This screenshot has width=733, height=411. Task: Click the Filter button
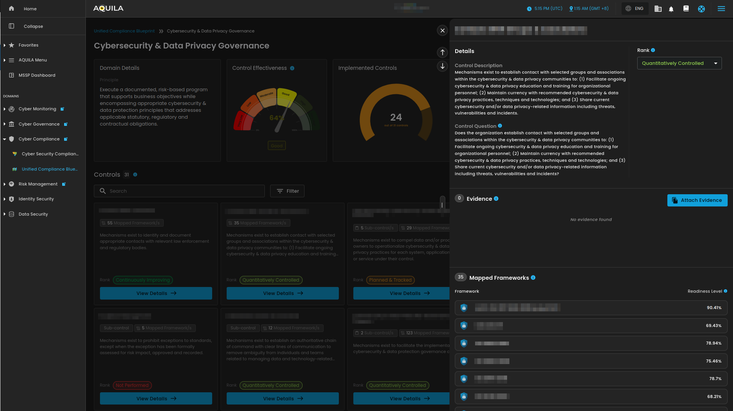(287, 191)
